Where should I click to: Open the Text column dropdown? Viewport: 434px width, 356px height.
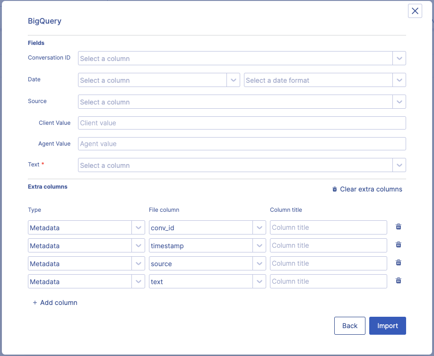[x=242, y=165]
